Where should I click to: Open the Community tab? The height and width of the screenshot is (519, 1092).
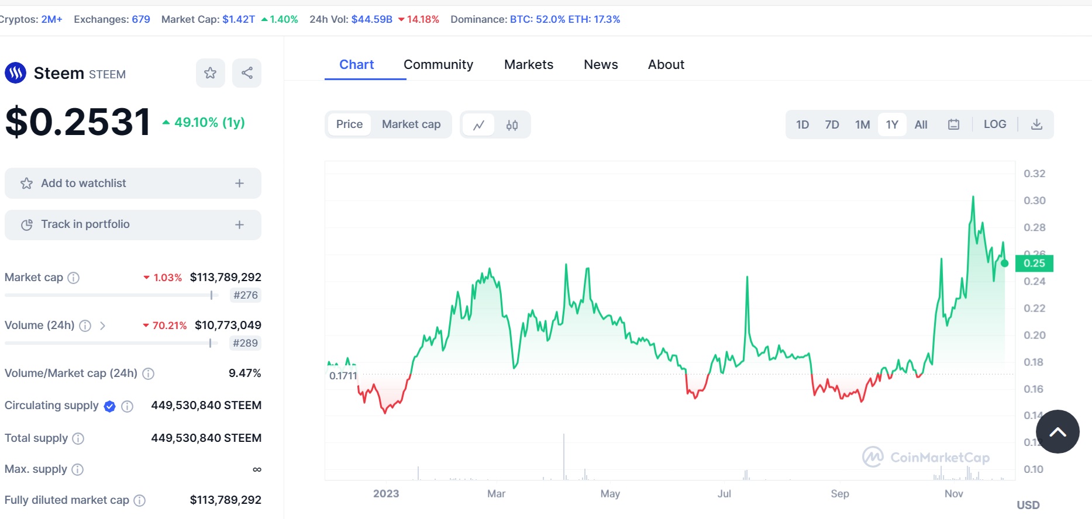coord(438,65)
